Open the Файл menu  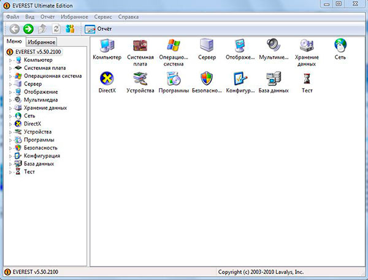[13, 17]
